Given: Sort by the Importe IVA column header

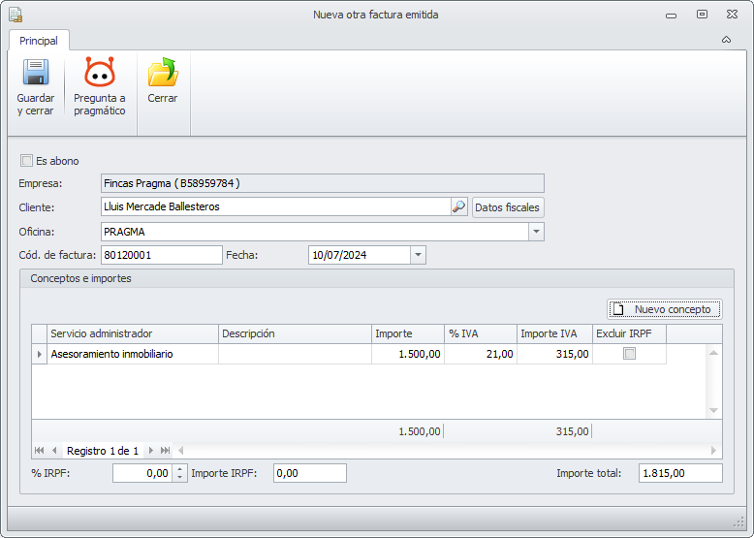Looking at the screenshot, I should tap(554, 333).
